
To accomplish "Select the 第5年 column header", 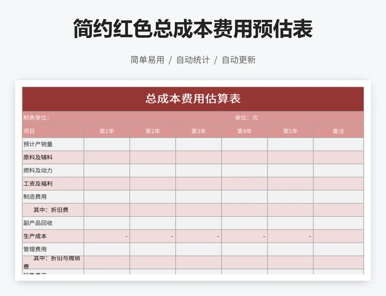I will [x=290, y=131].
